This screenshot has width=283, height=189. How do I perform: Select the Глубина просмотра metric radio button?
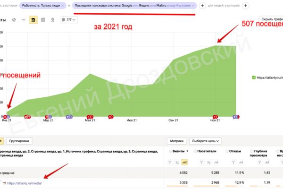(251, 151)
